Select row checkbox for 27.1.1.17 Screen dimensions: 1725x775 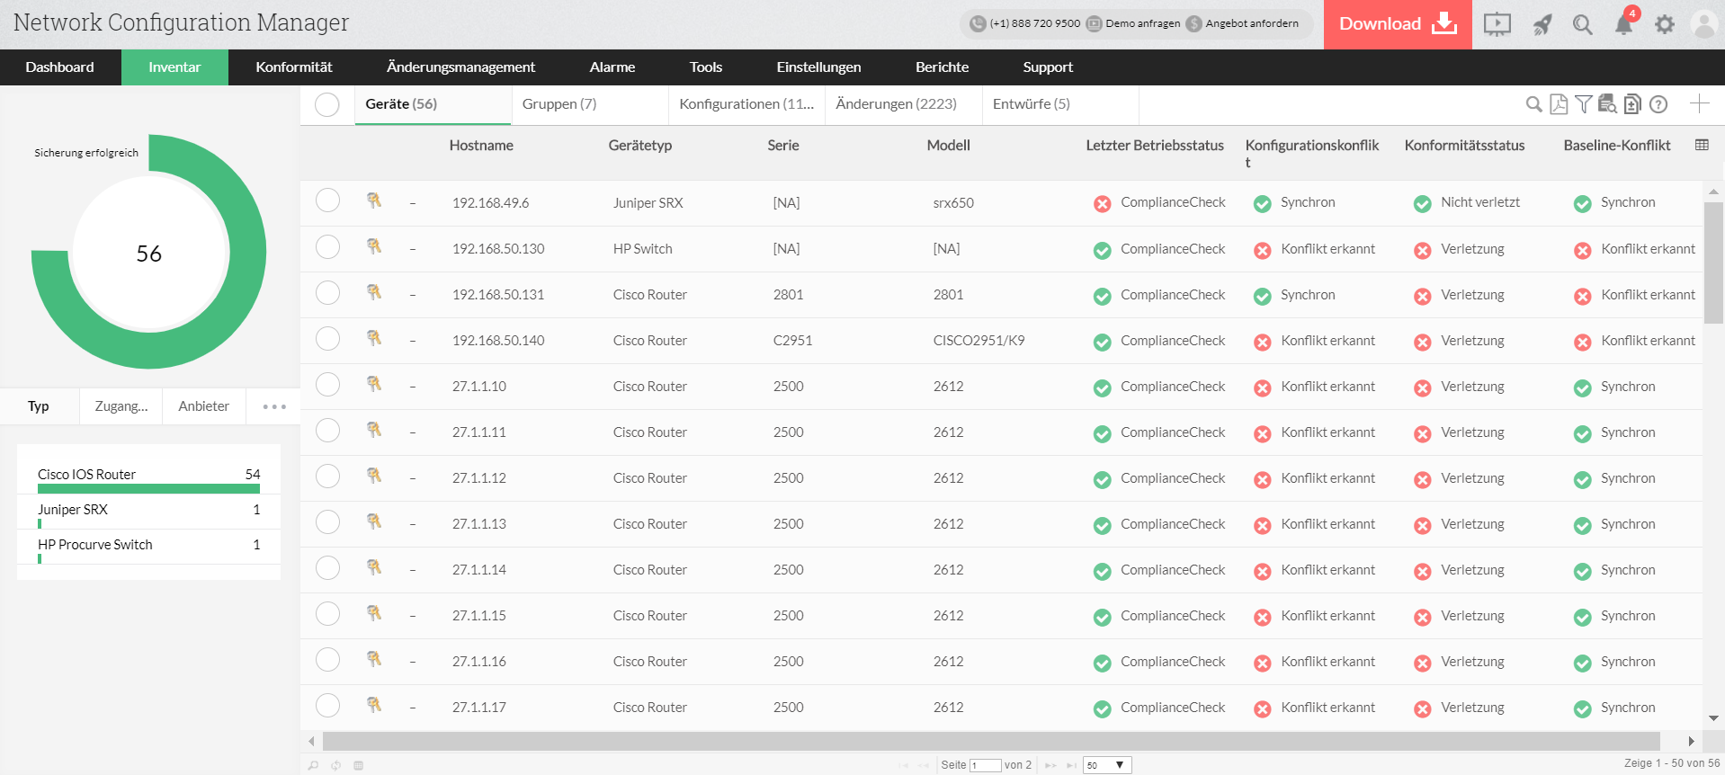click(327, 705)
